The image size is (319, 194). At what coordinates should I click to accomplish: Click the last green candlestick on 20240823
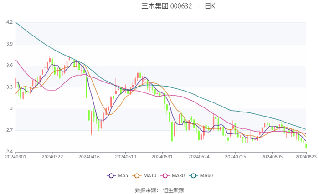306,147
